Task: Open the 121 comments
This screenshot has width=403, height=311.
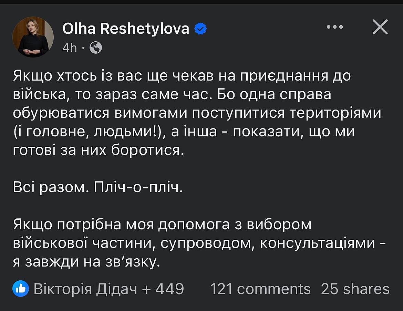Action: pyautogui.click(x=260, y=289)
